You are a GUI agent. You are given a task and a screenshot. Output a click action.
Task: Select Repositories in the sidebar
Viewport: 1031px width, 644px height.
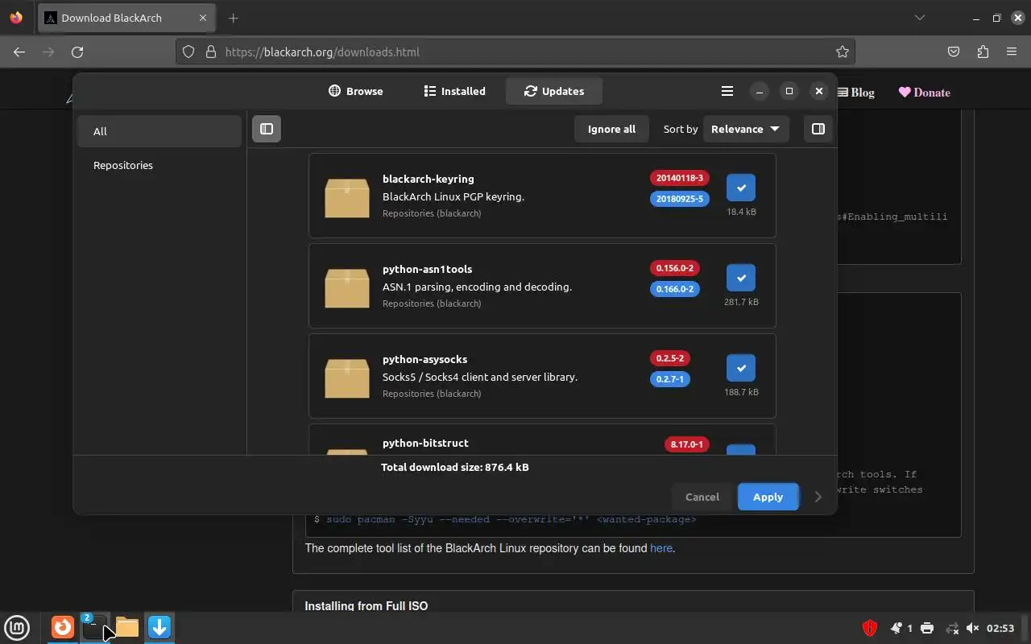[159, 165]
